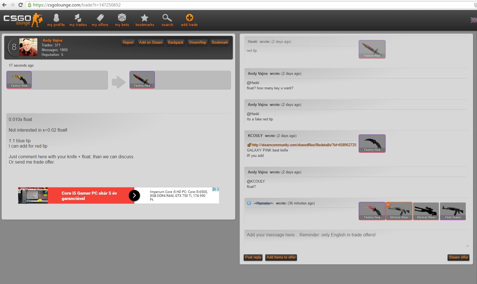Image resolution: width=477 pixels, height=284 pixels.
Task: Click the Add on Steam button
Action: [x=151, y=43]
